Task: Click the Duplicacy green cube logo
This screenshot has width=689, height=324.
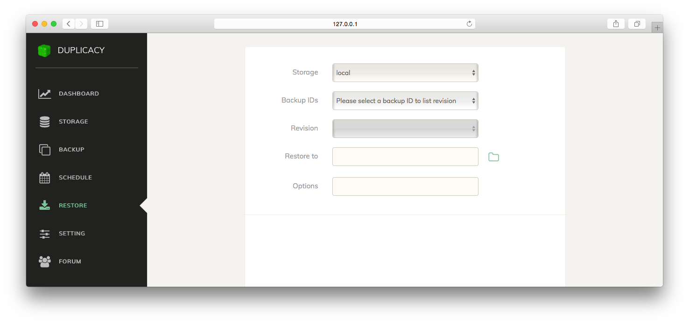Action: pyautogui.click(x=44, y=50)
